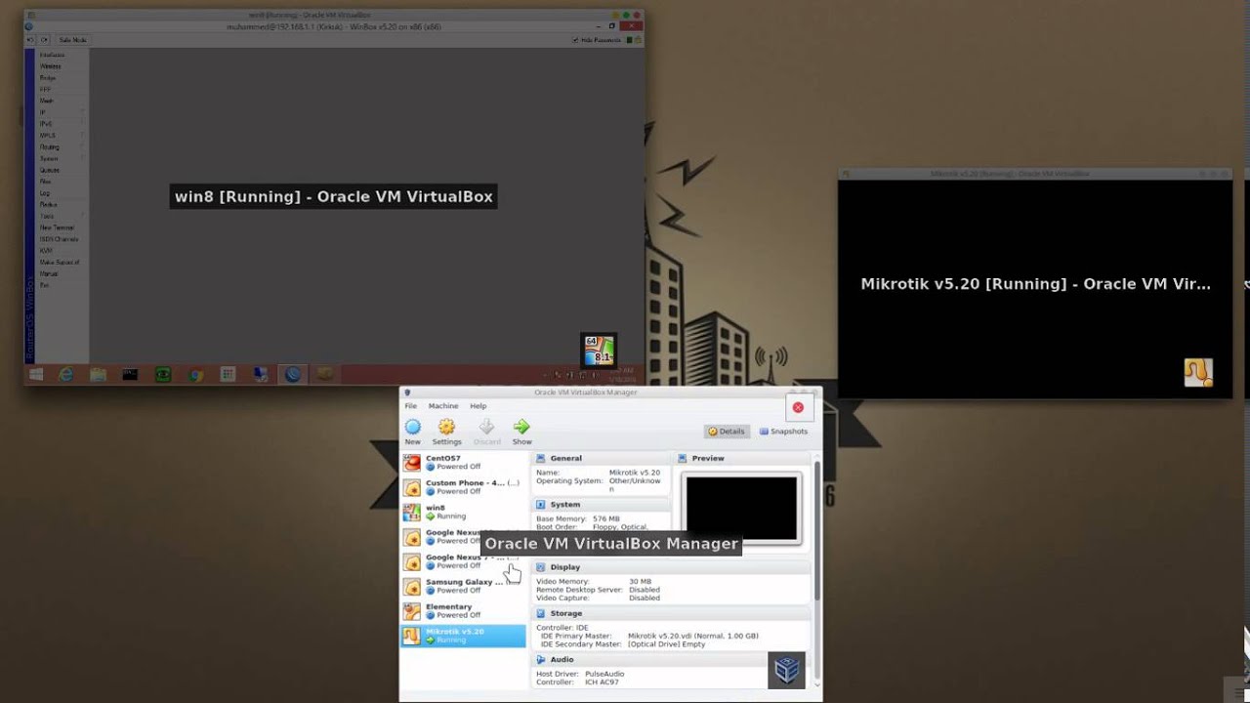Screen dimensions: 1250x703
Task: Toggle Hide Passwords checkbox in WinBox
Action: 576,40
